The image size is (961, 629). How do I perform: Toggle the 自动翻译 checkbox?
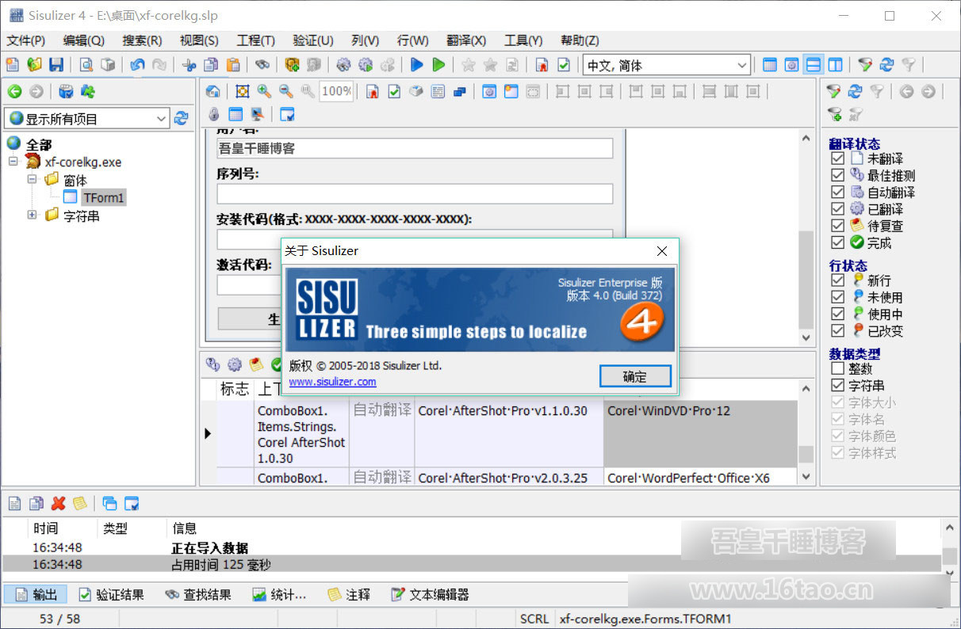pyautogui.click(x=837, y=193)
